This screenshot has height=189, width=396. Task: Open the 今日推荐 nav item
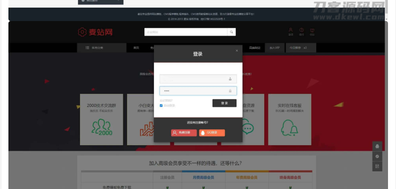(301, 48)
